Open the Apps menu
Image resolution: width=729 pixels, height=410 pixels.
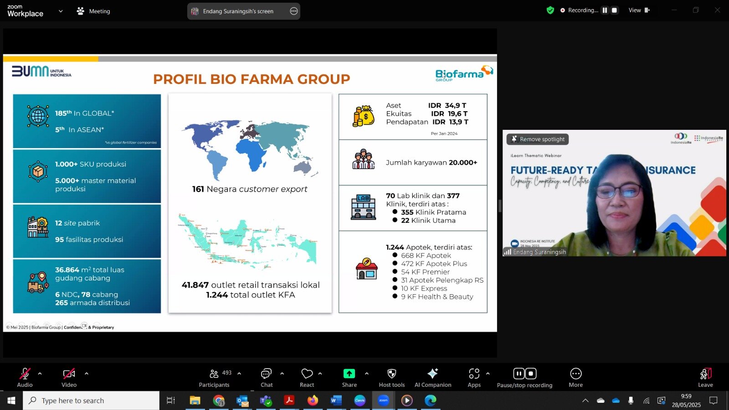[x=474, y=378]
